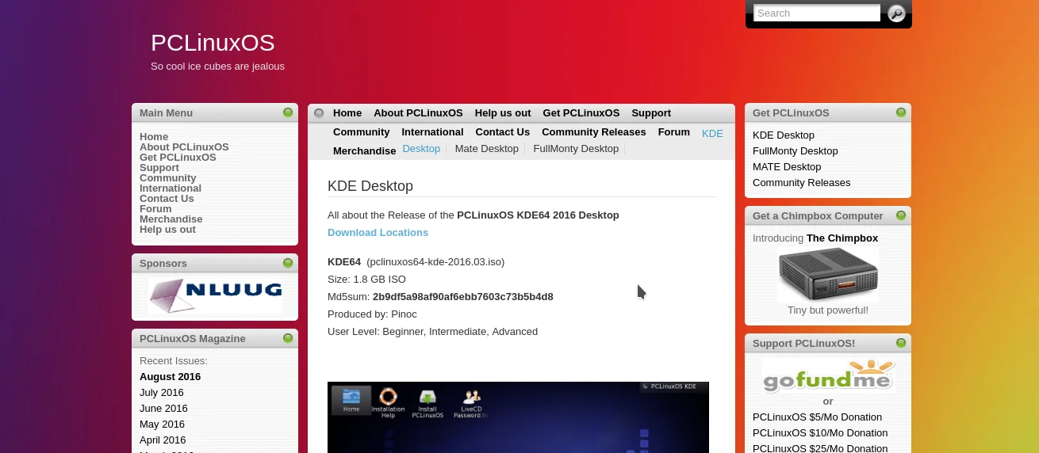This screenshot has width=1039, height=453.
Task: Open the gofundme logo
Action: click(x=828, y=376)
